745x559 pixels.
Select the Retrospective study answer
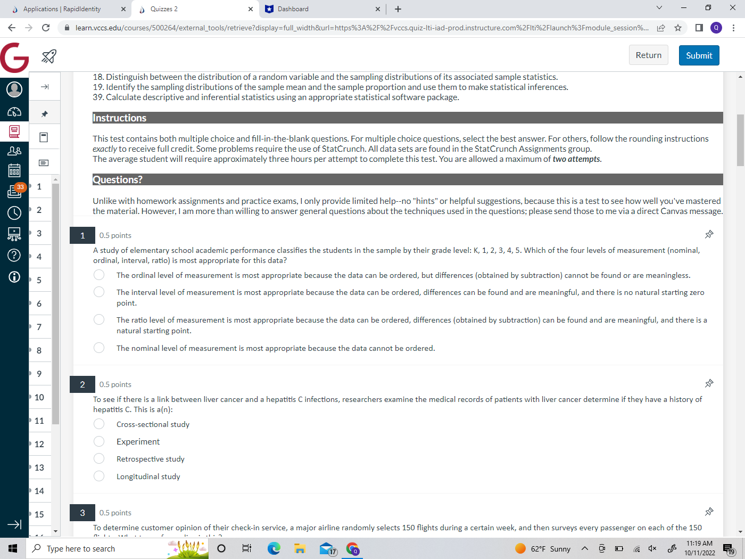pos(99,458)
